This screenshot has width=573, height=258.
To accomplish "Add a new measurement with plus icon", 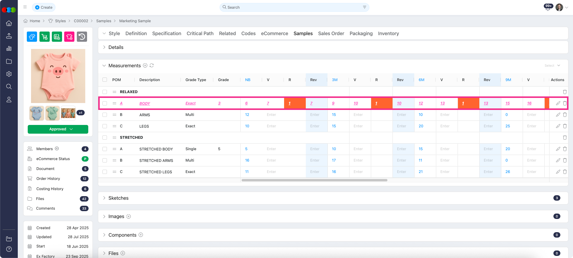I will [x=145, y=65].
